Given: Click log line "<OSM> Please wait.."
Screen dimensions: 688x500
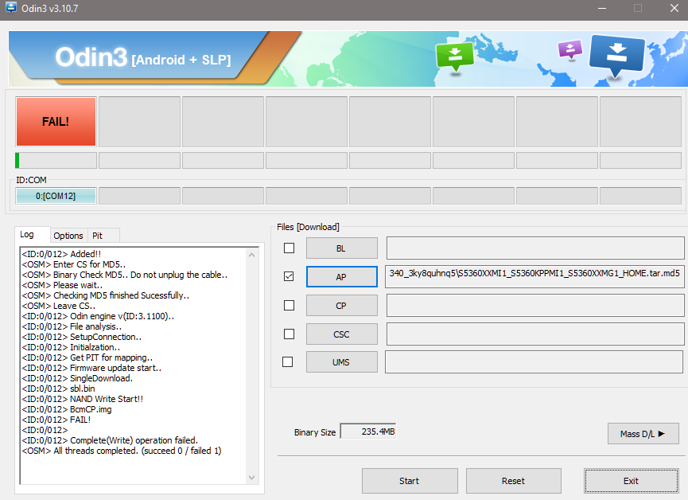Looking at the screenshot, I should pos(62,285).
